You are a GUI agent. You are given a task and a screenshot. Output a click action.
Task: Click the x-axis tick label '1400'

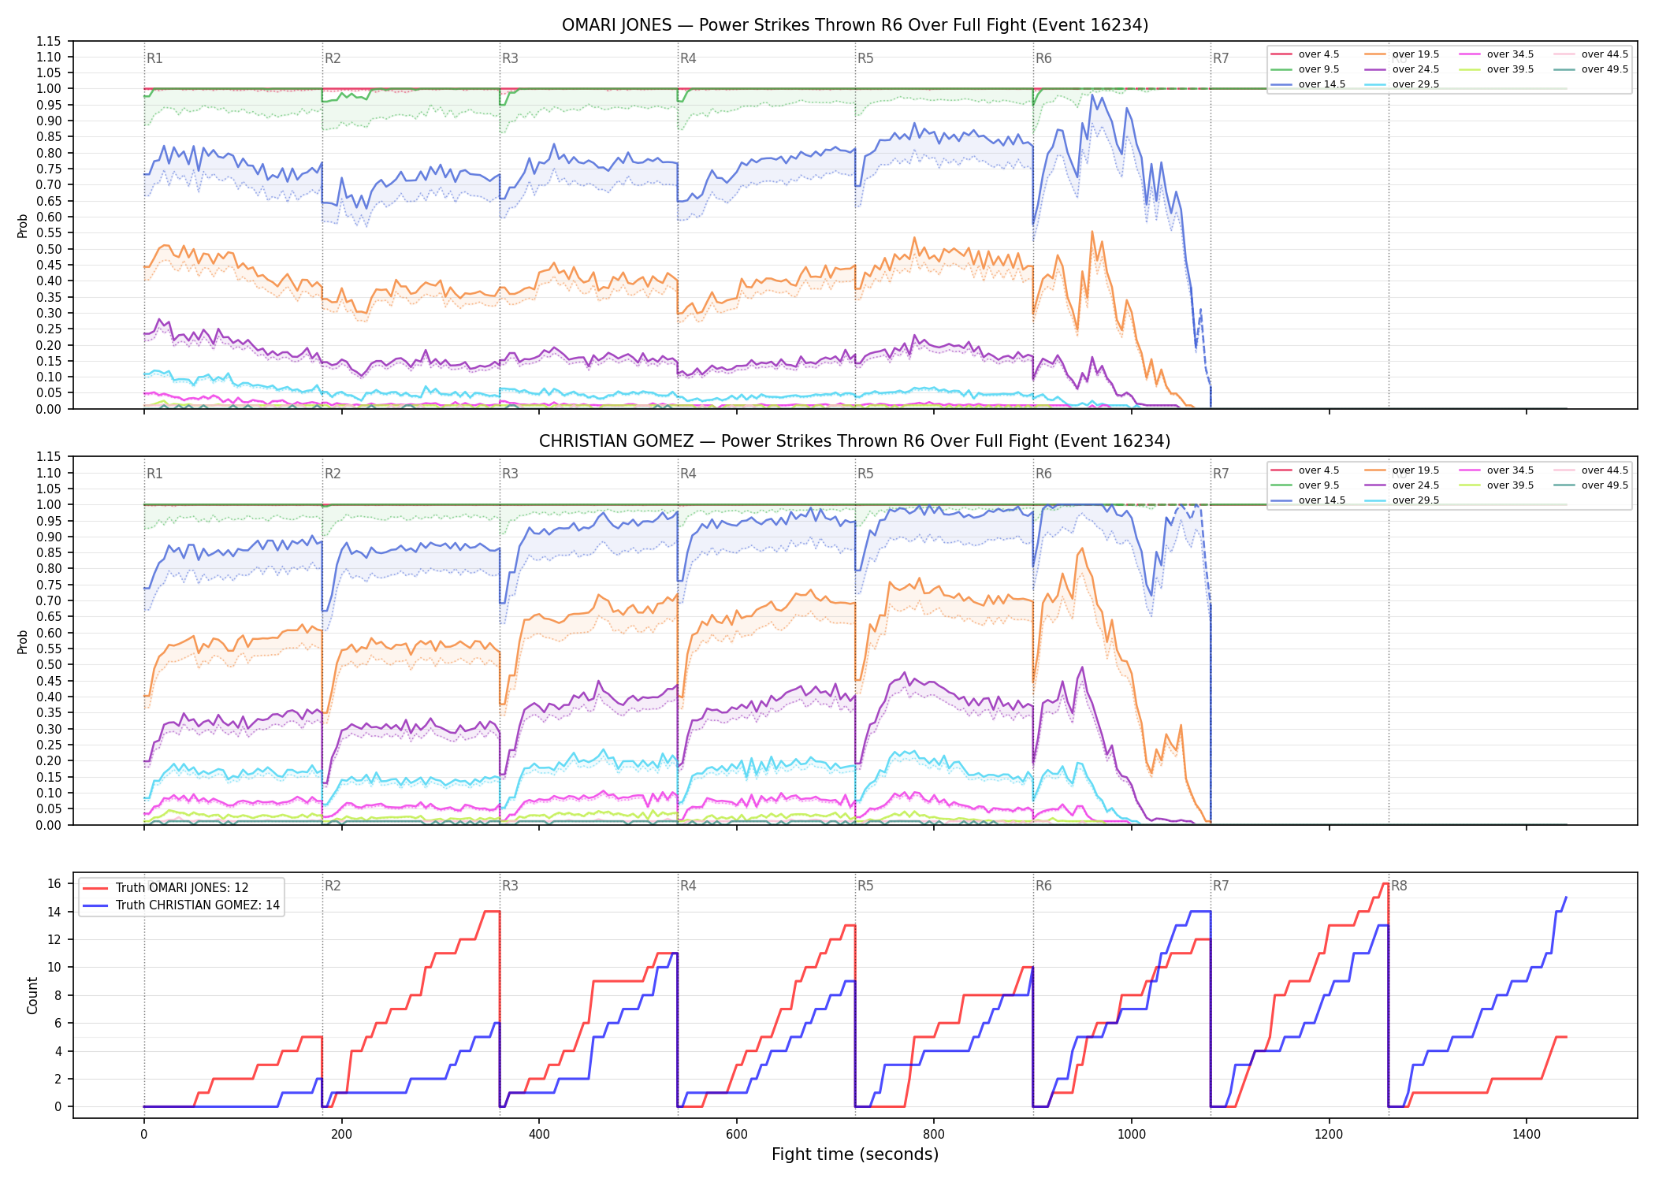pyautogui.click(x=1527, y=1135)
